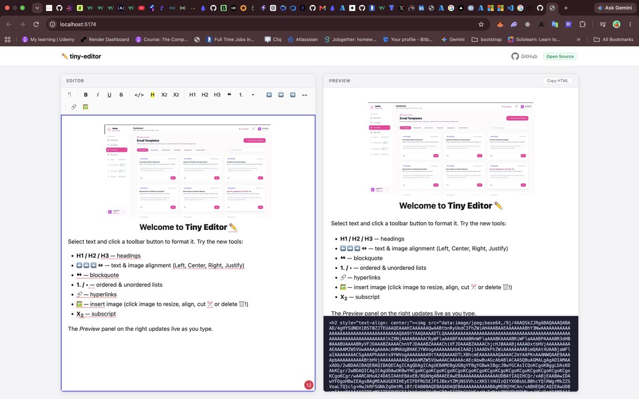Go back in browser history
Viewport: 639px width, 399px height.
(x=9, y=24)
